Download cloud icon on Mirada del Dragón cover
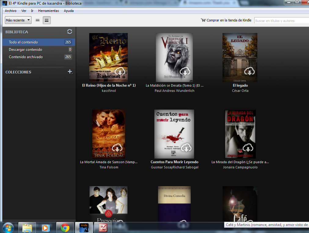 [x=248, y=148]
